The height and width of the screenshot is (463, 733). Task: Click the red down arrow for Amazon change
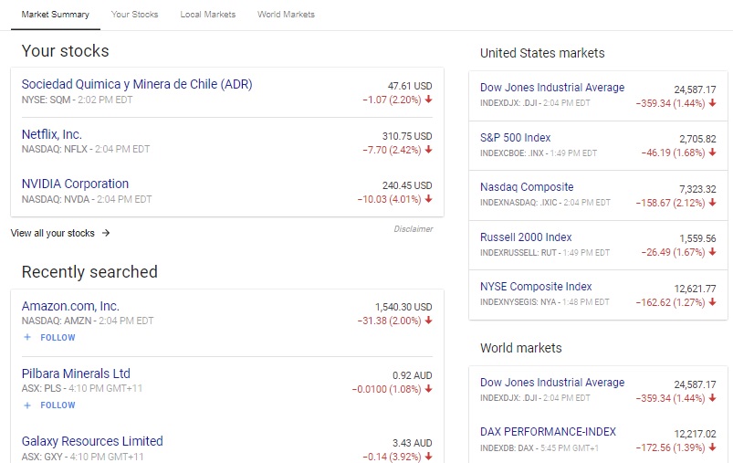[x=429, y=321]
